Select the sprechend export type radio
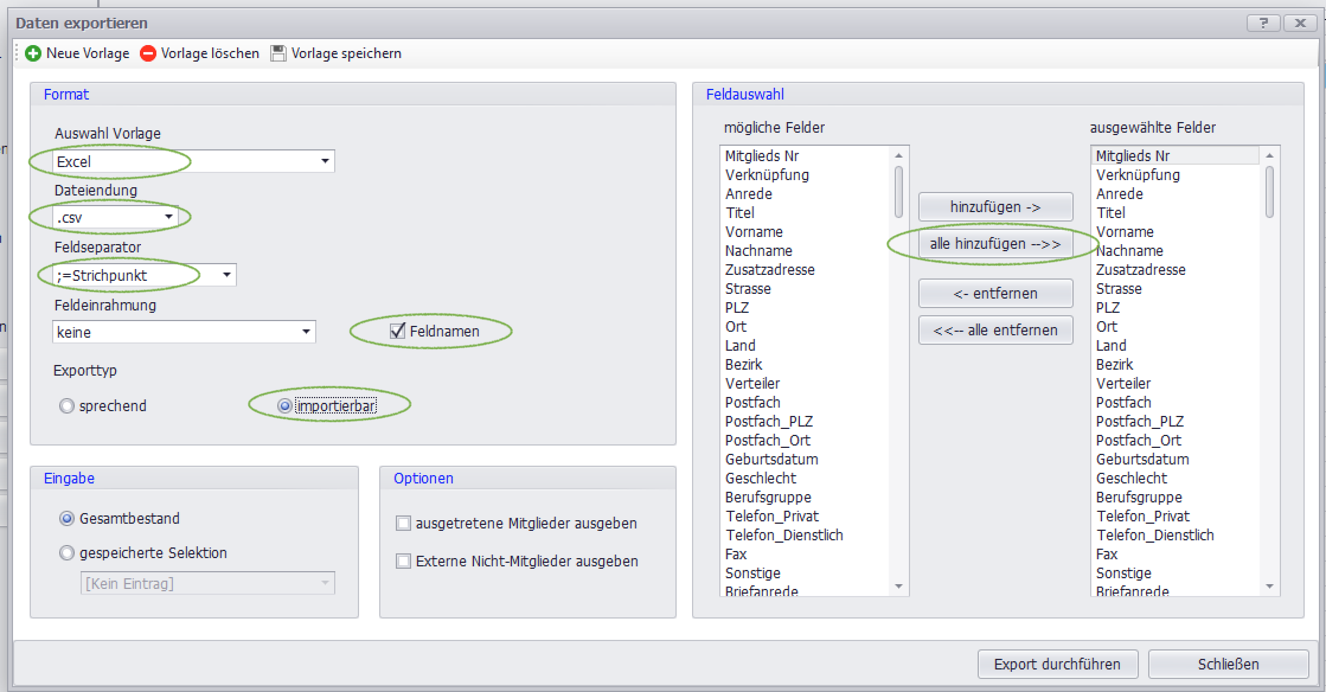 tap(67, 406)
